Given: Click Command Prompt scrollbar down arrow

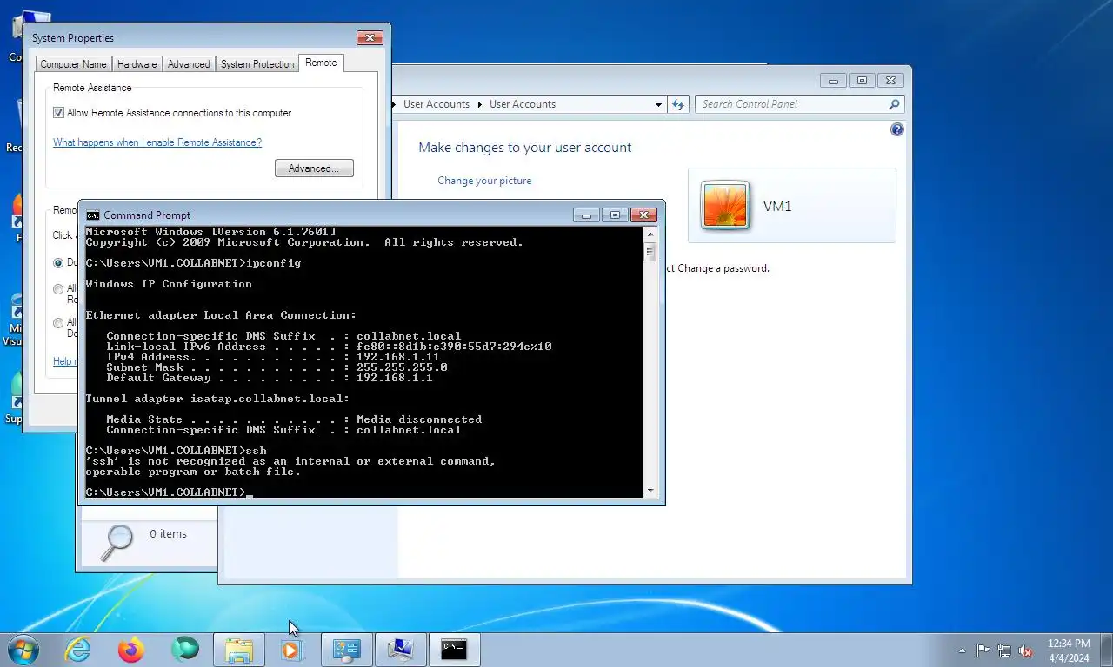Looking at the screenshot, I should [650, 491].
